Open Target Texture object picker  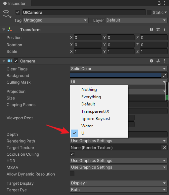[x=164, y=147]
